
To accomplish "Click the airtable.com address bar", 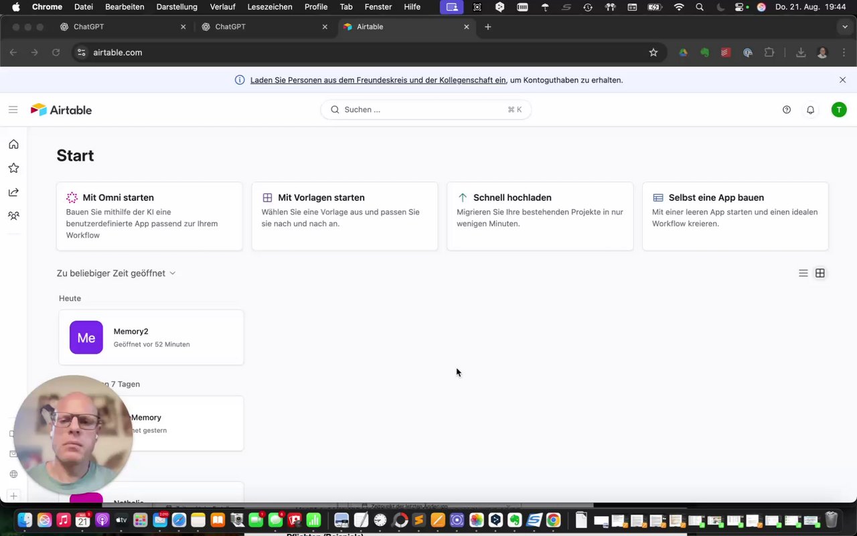I will tap(368, 52).
